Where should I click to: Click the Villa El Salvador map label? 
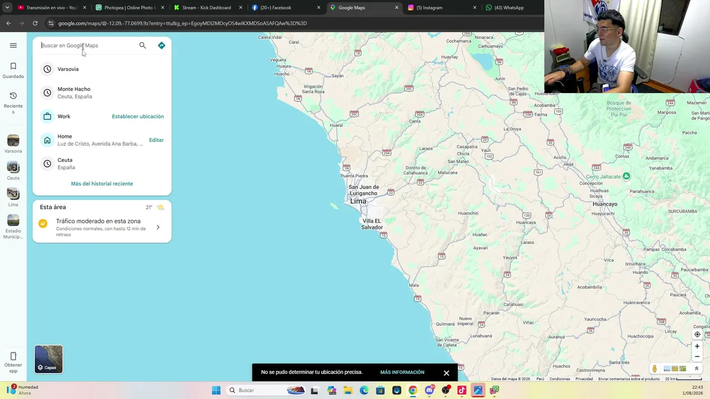tap(372, 224)
